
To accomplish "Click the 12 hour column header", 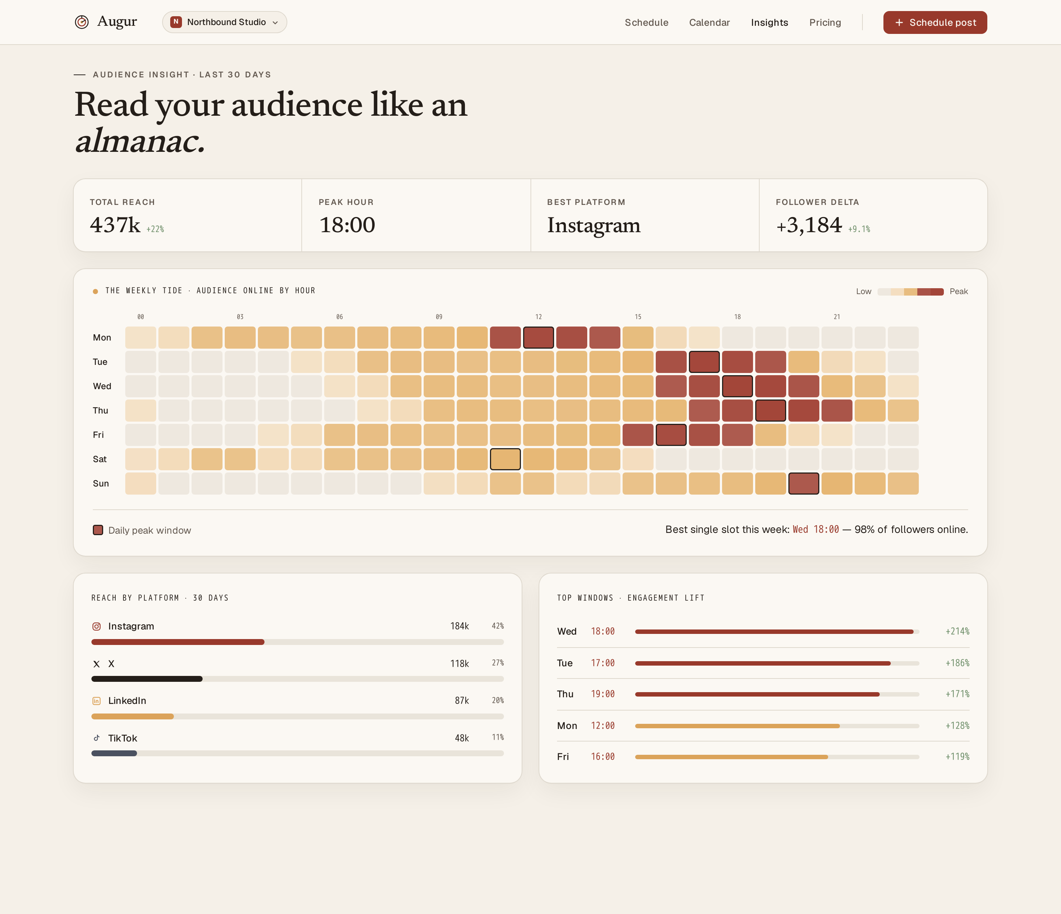I will (538, 317).
